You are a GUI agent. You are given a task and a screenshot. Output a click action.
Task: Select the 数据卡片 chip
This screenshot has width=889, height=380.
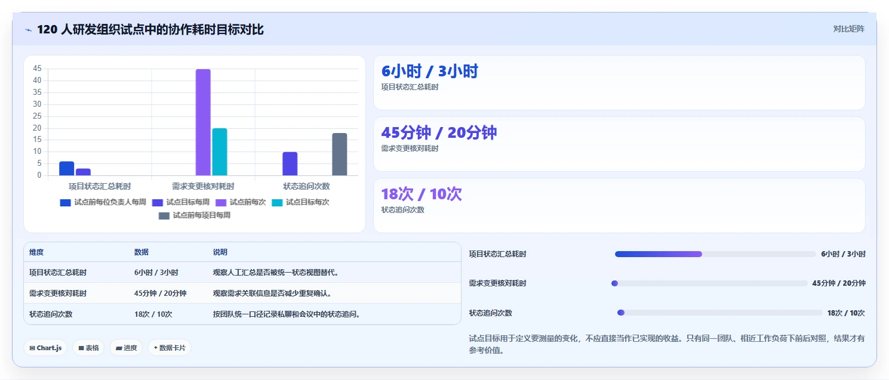(170, 348)
